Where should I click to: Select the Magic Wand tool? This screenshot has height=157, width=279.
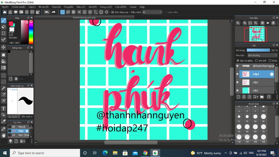coord(3,88)
